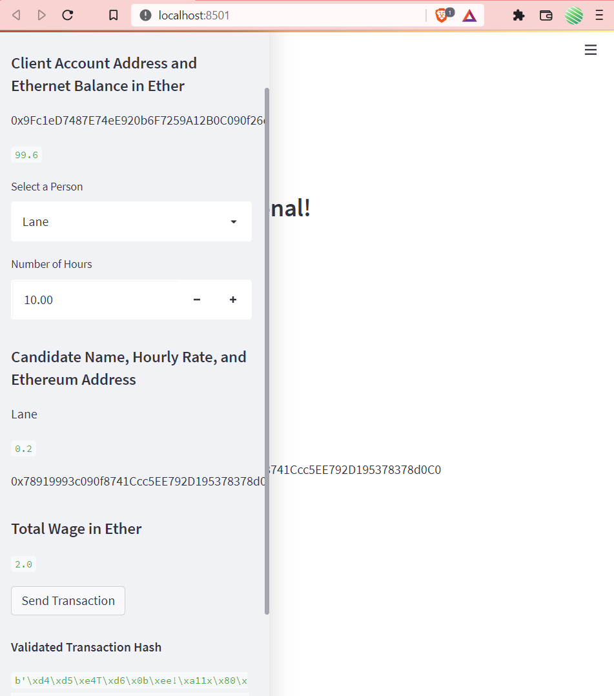Reload the localhost:8501 page

tap(67, 15)
